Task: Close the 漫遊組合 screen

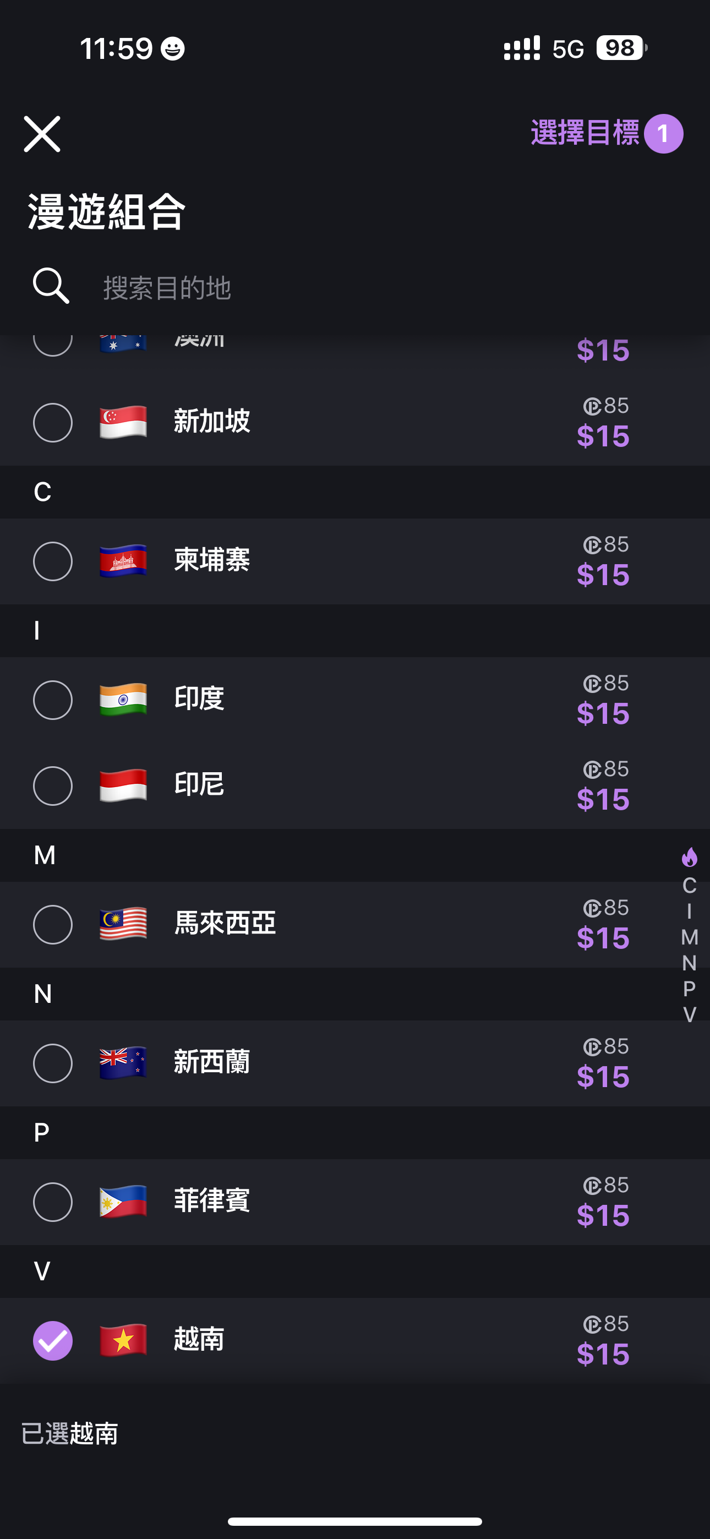Action: pyautogui.click(x=42, y=134)
